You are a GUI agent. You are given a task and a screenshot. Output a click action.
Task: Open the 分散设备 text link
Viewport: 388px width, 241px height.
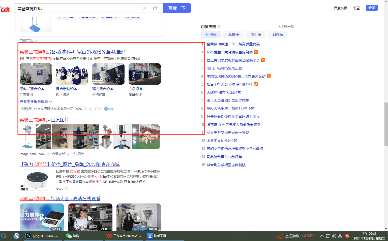pos(136,89)
